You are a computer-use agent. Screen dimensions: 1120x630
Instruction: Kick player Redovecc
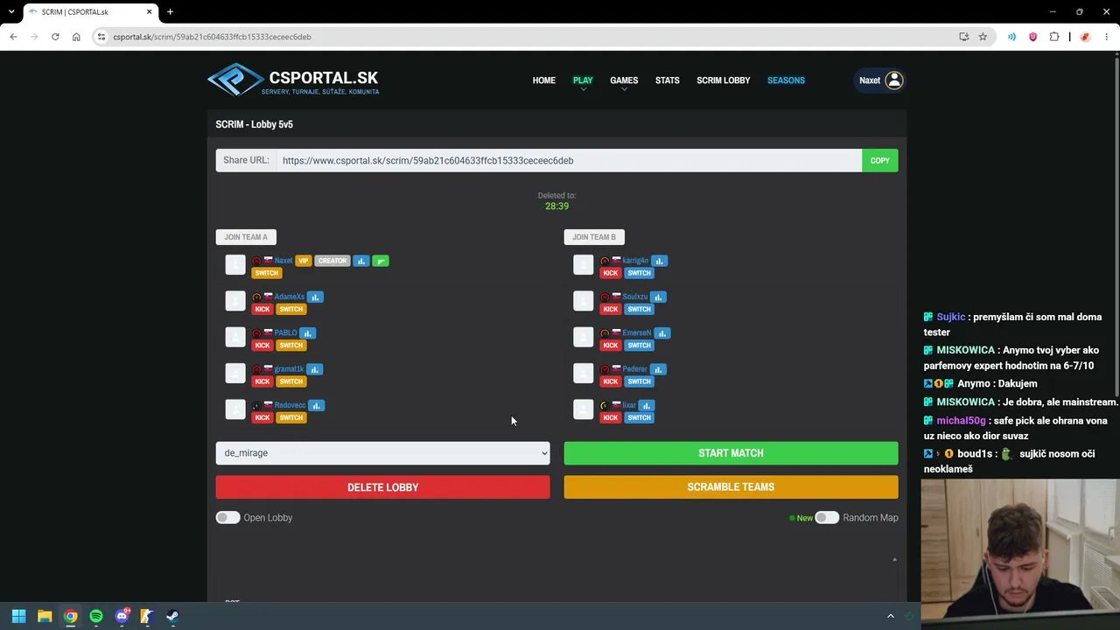(262, 418)
